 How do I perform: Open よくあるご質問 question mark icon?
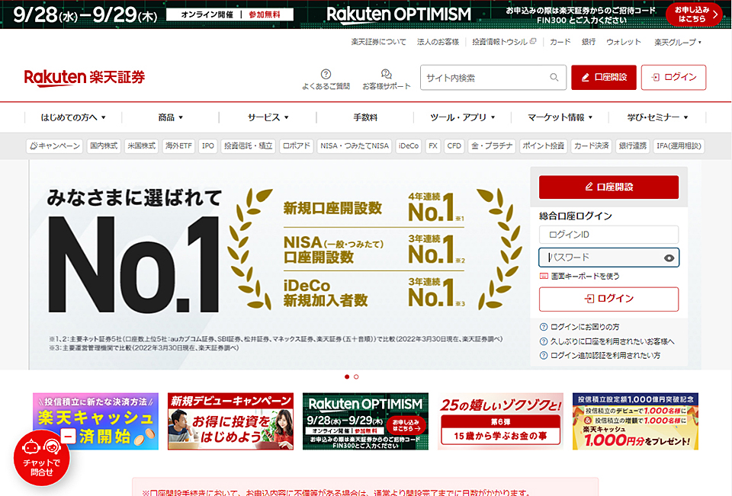coord(326,74)
